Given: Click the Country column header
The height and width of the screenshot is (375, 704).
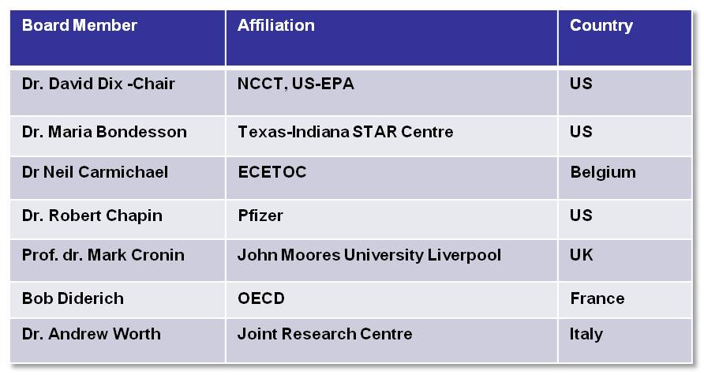Looking at the screenshot, I should tap(601, 26).
